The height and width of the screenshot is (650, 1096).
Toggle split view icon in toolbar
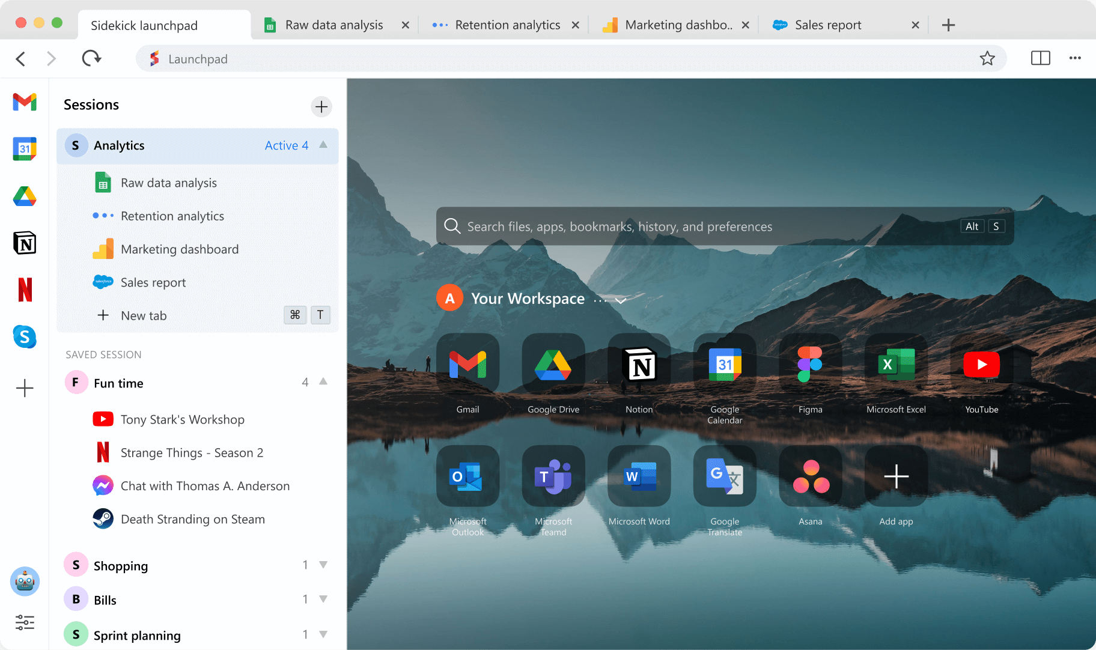[1041, 58]
